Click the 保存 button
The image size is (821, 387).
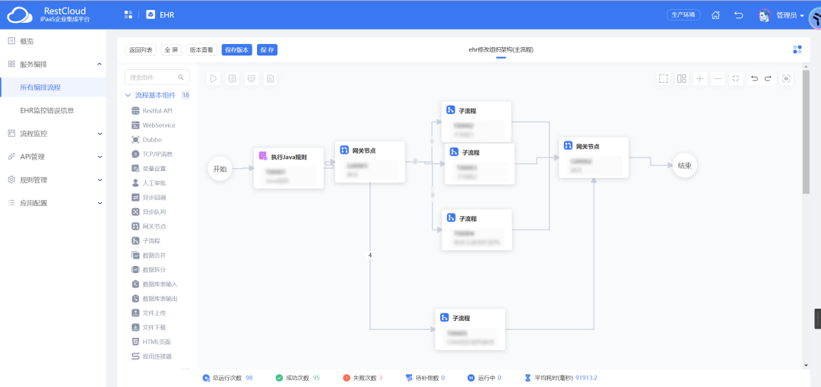(267, 49)
